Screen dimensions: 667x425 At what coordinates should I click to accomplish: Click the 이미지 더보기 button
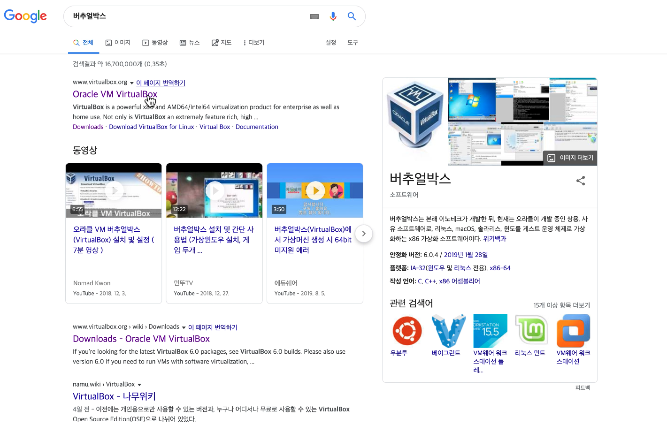point(570,158)
